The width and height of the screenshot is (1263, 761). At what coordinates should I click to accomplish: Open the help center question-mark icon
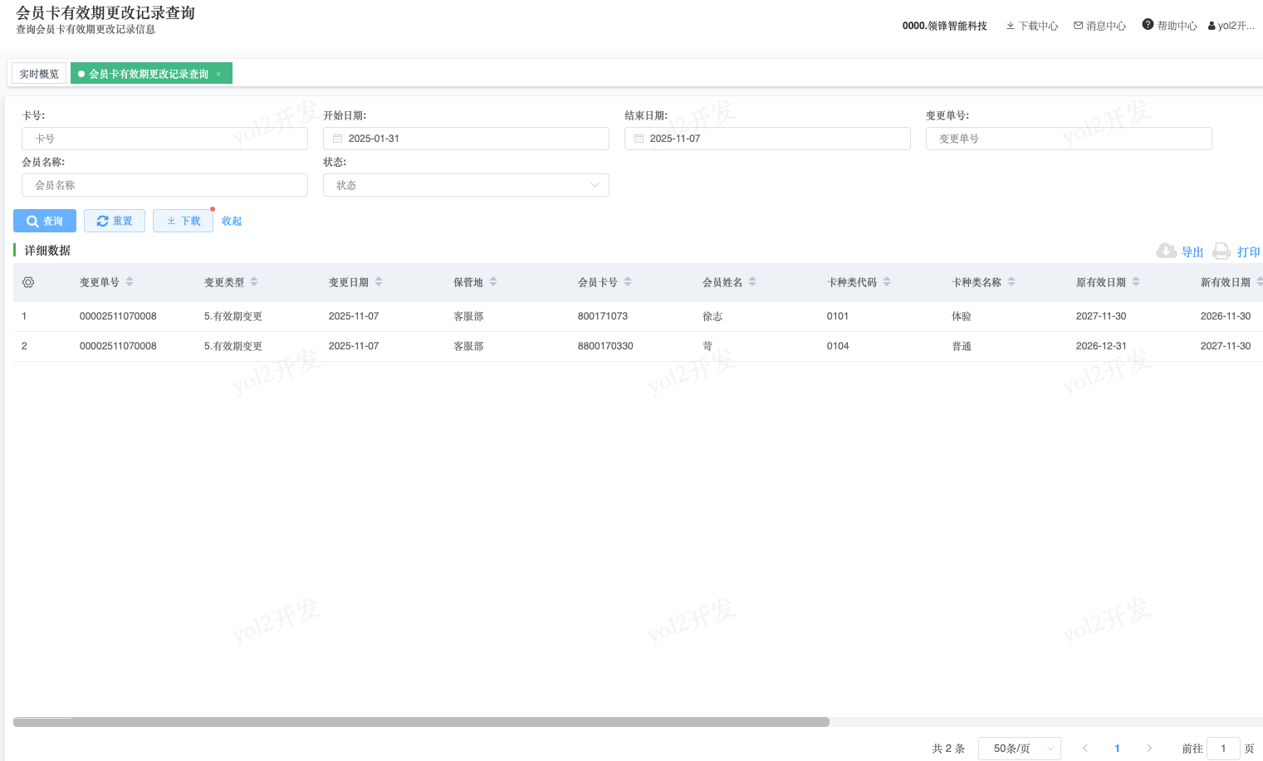click(1148, 24)
